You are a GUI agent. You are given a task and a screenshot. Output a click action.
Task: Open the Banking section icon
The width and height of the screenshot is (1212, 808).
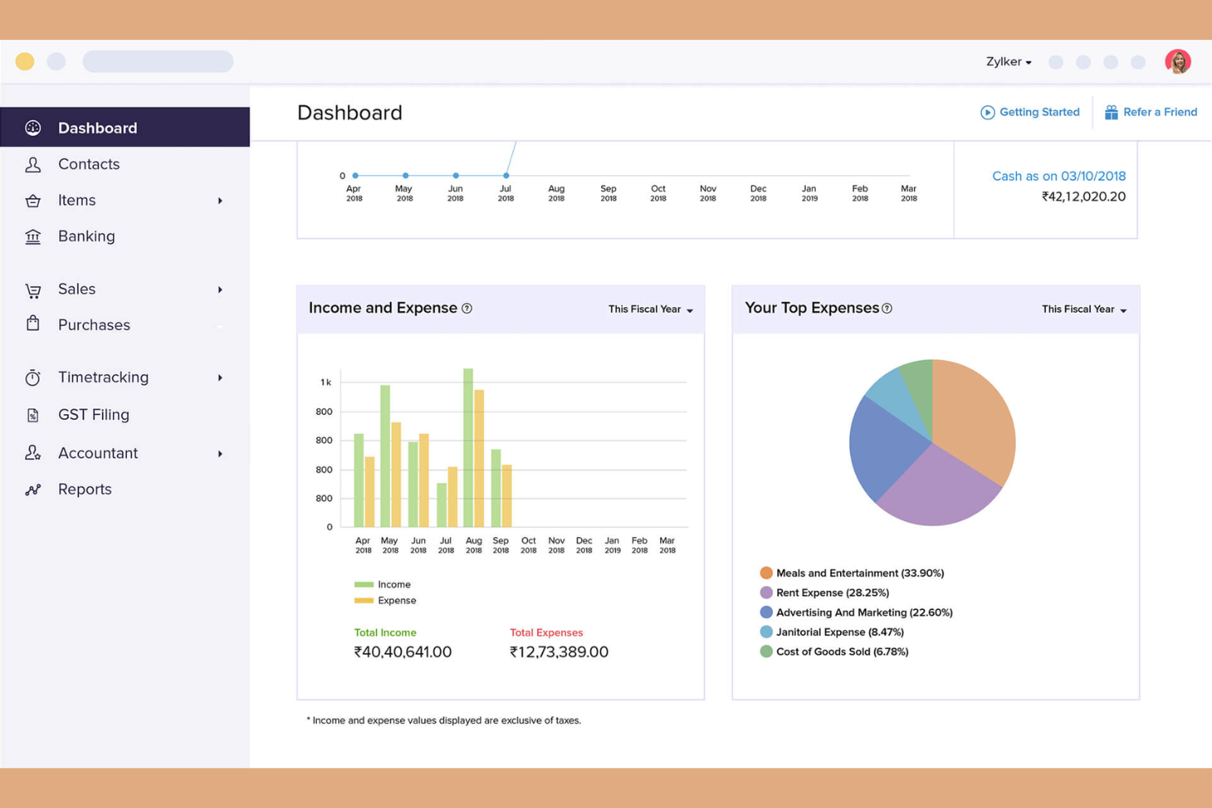click(33, 237)
